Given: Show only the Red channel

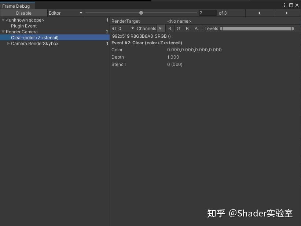Looking at the screenshot, I should point(169,28).
